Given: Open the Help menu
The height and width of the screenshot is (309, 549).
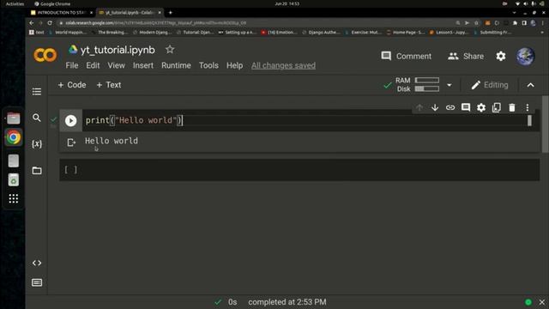Looking at the screenshot, I should click(x=234, y=65).
